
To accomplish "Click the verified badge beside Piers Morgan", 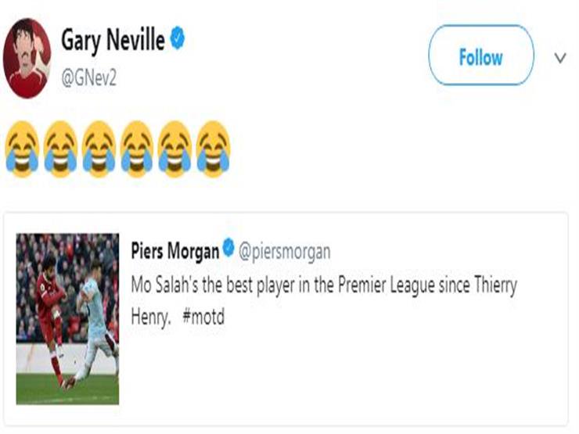I will (x=228, y=249).
